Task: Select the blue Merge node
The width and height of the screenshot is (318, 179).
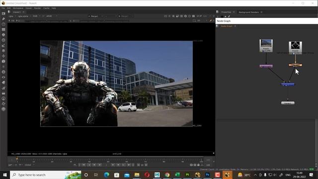Action: [x=288, y=85]
